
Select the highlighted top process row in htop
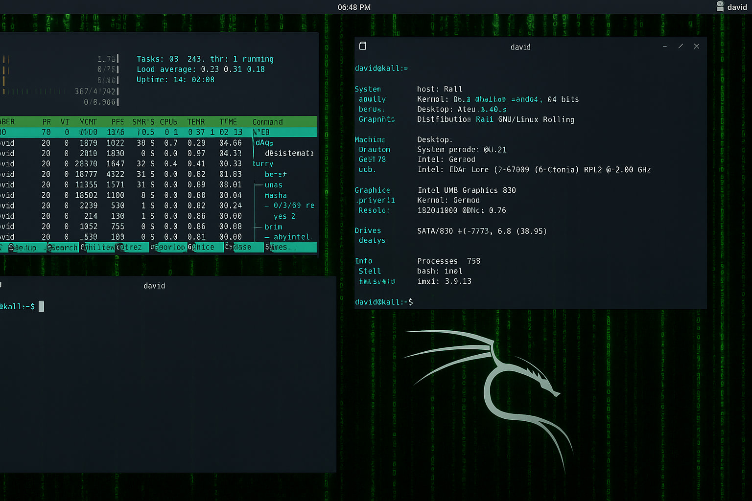(147, 132)
